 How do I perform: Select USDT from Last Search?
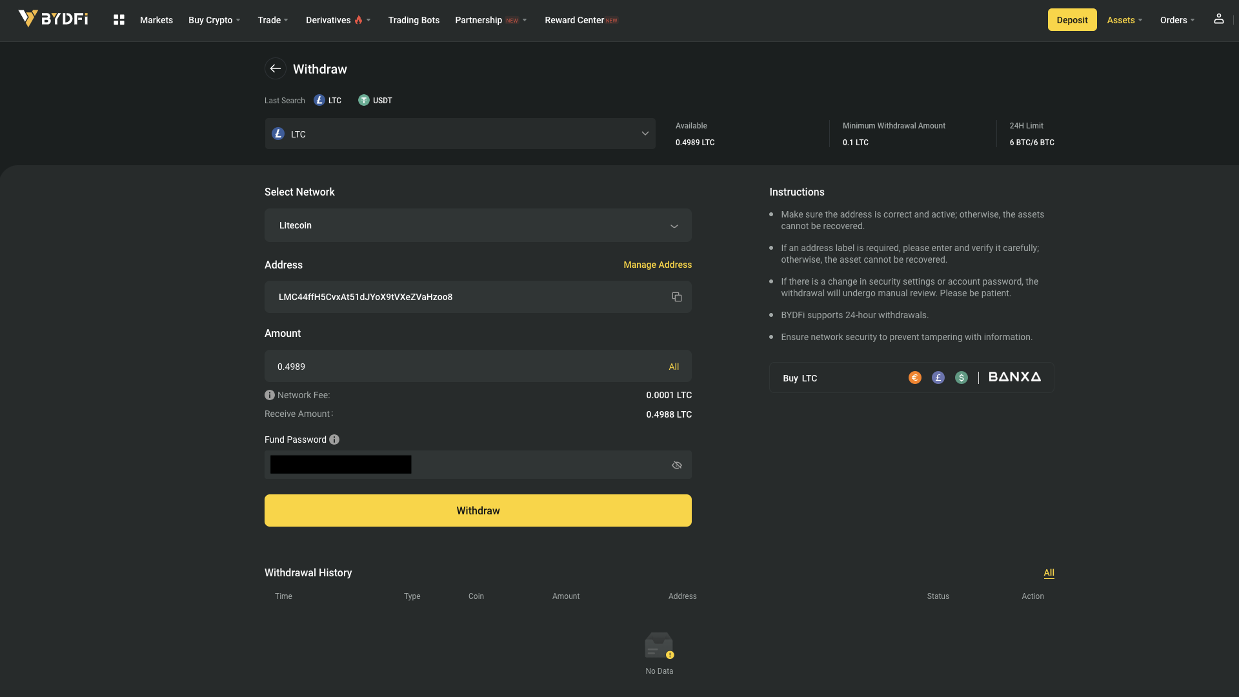[376, 100]
